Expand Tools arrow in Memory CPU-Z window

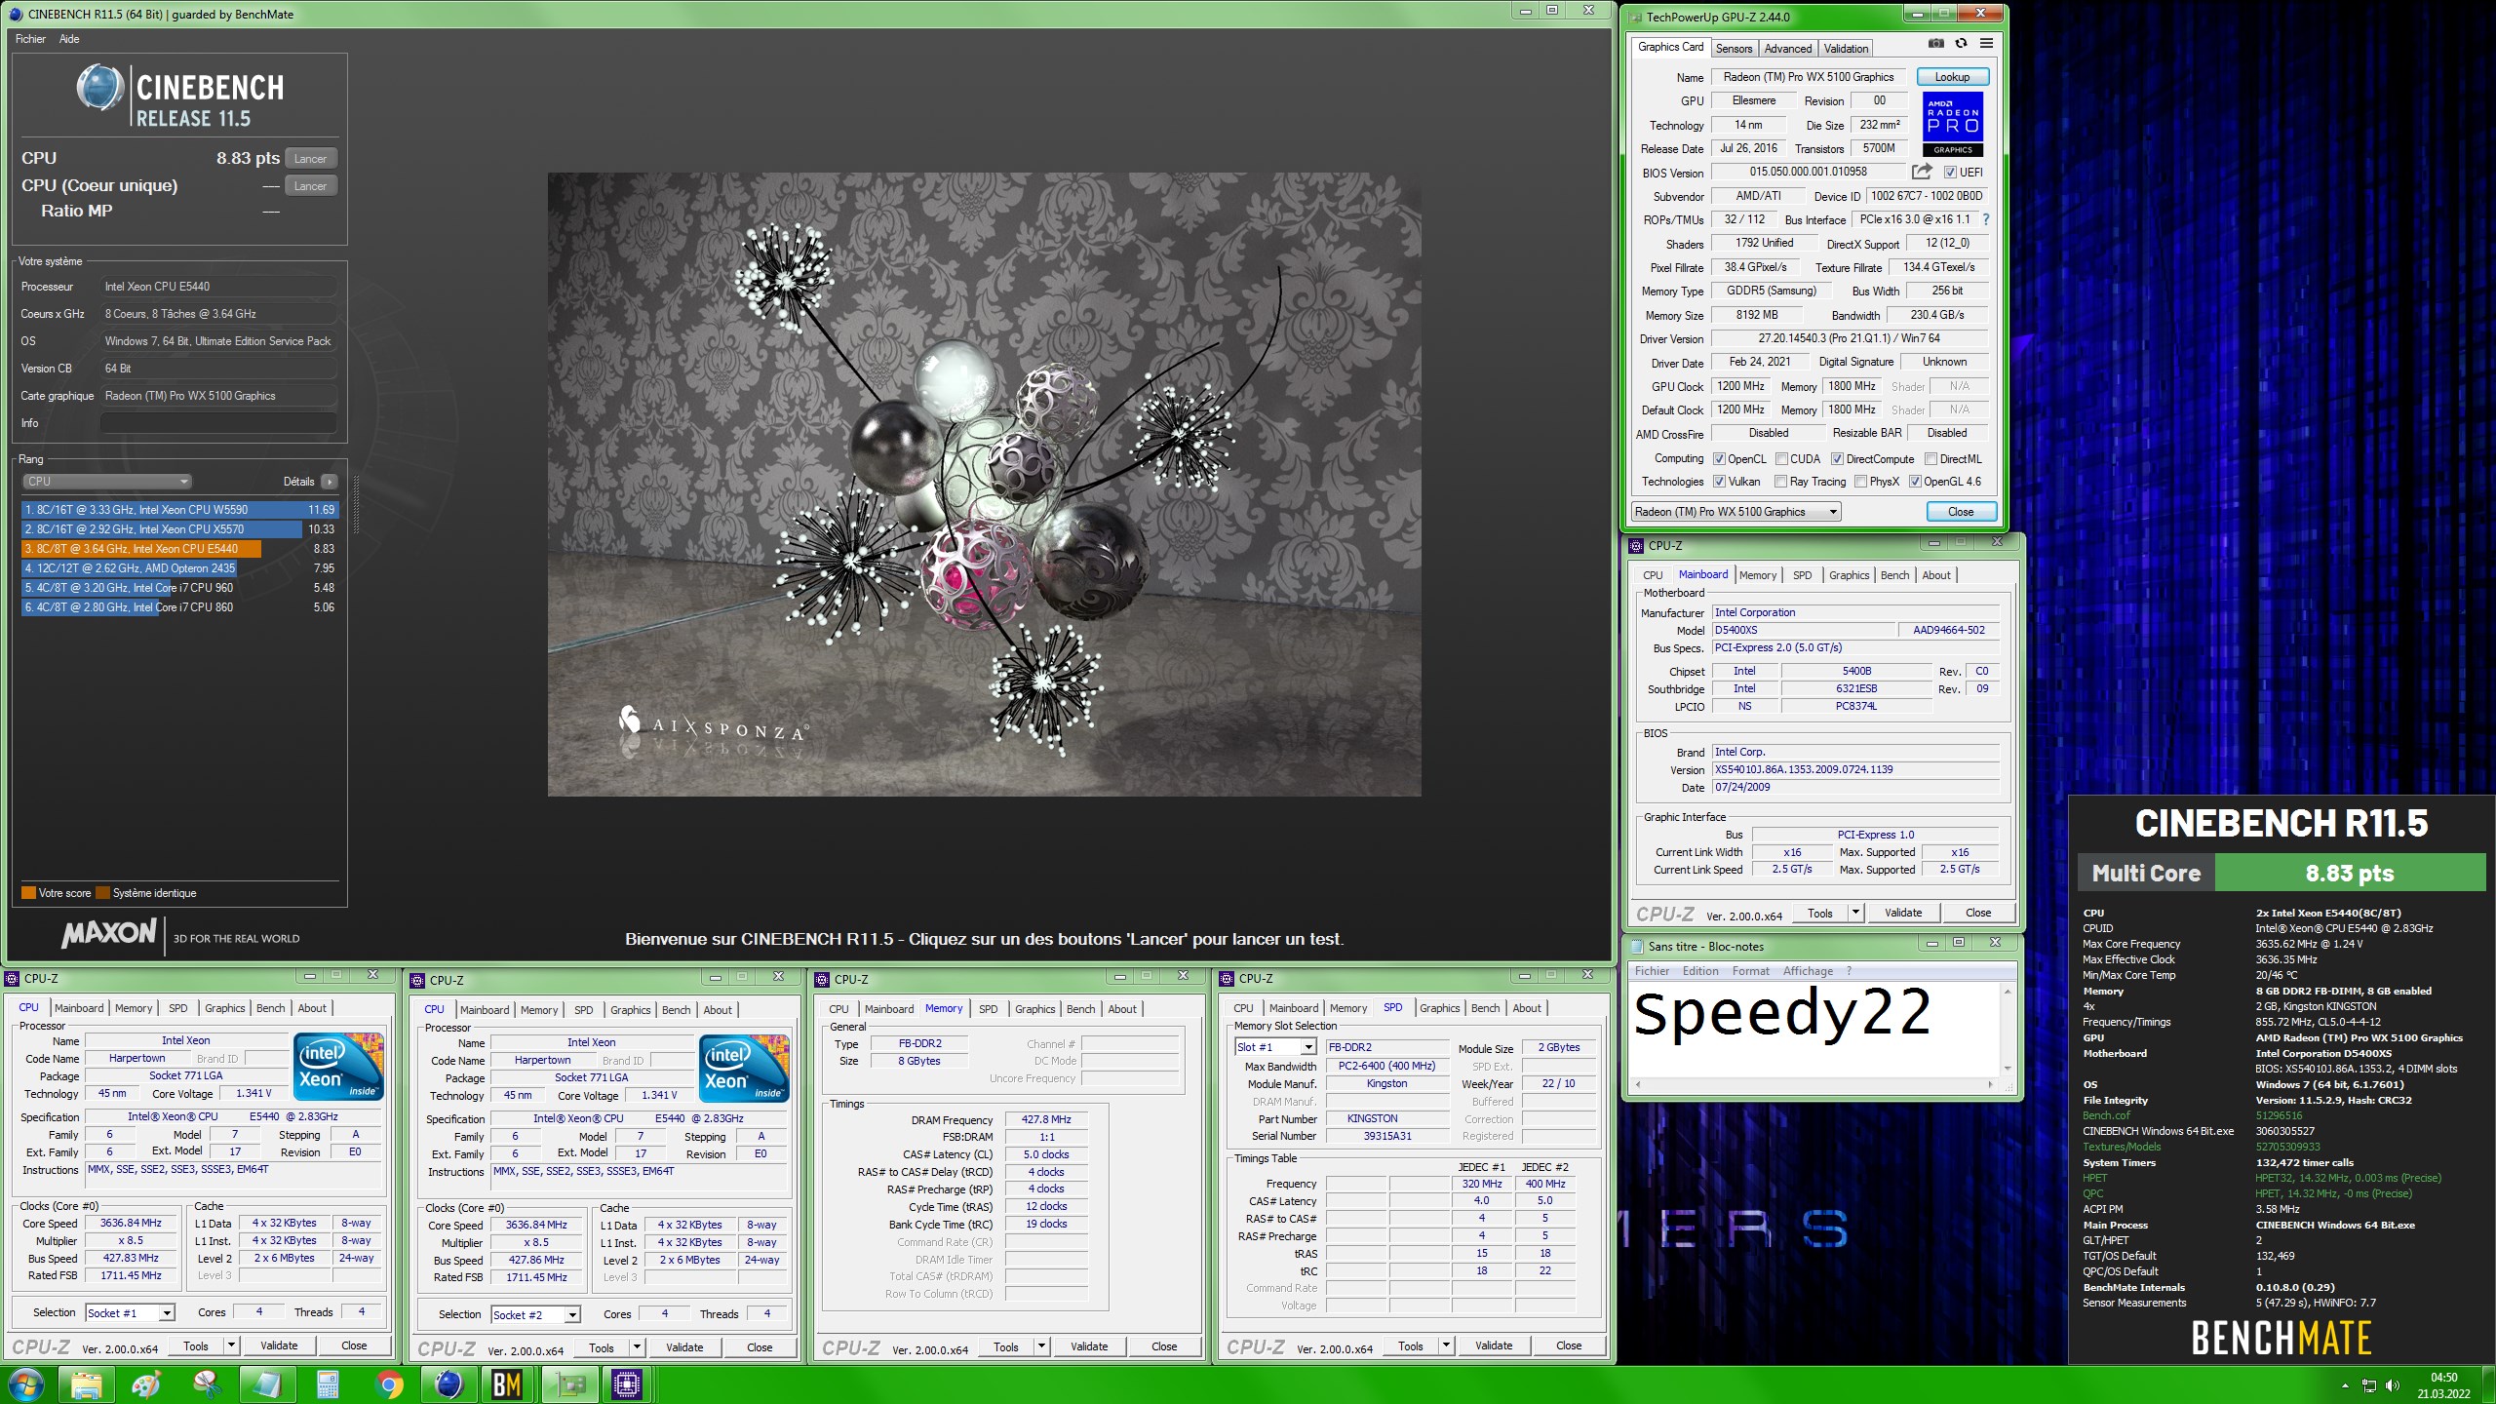[x=1041, y=1347]
